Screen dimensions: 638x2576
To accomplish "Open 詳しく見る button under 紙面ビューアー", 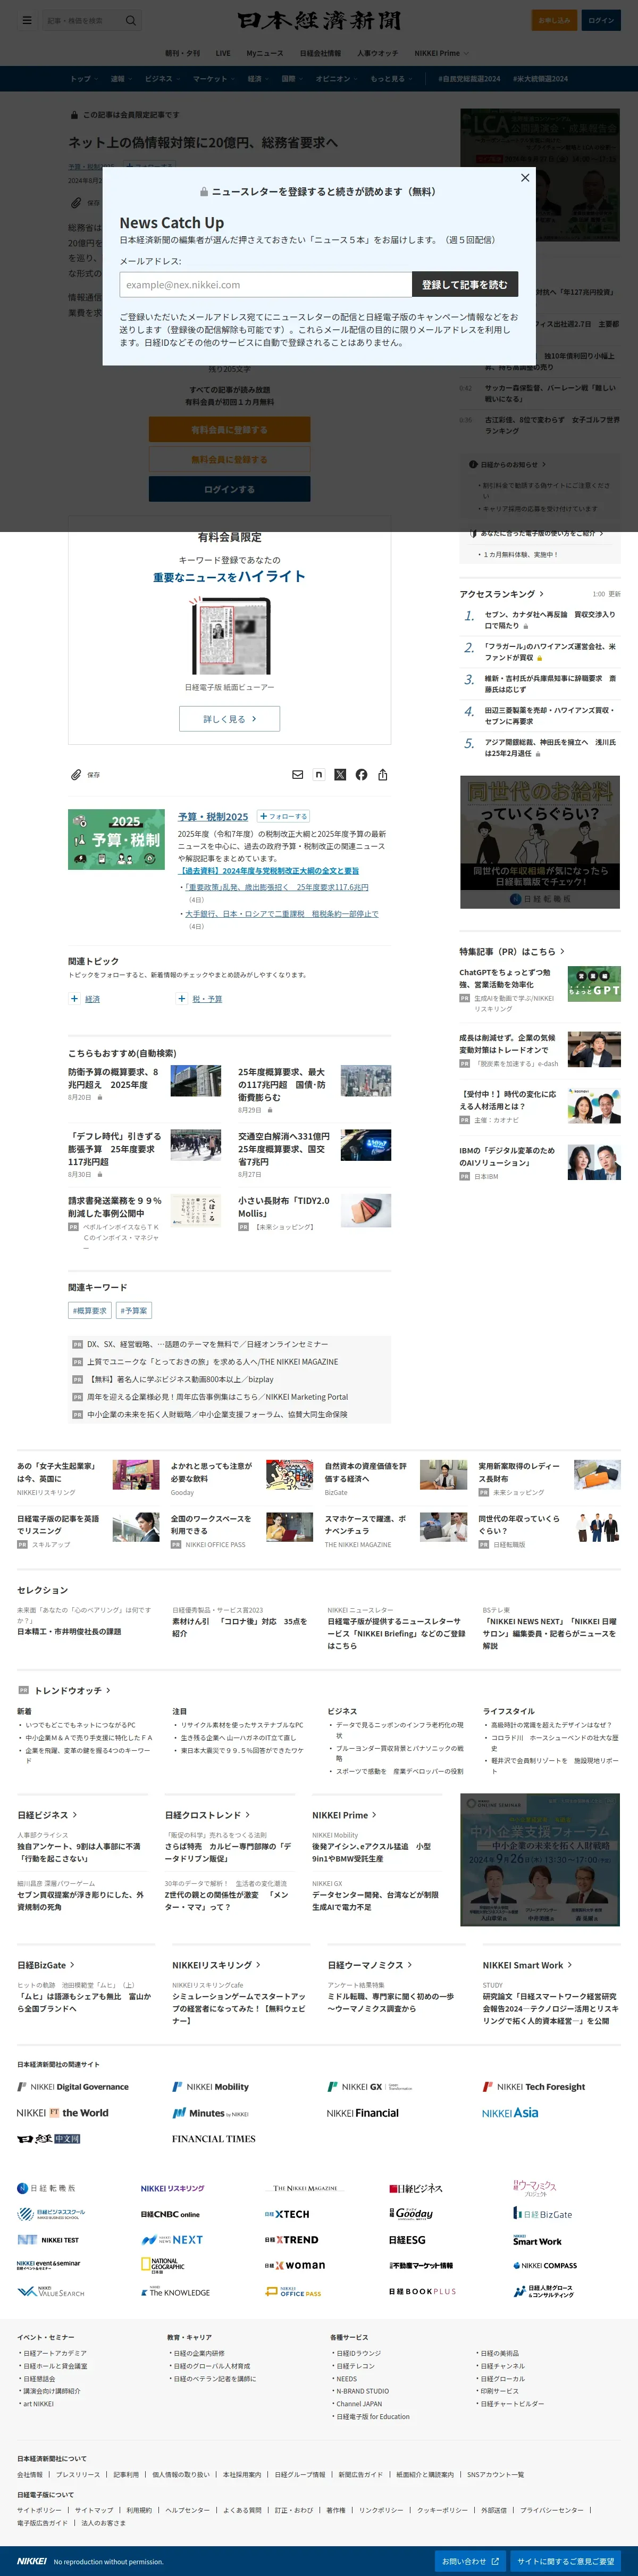I will coord(229,718).
